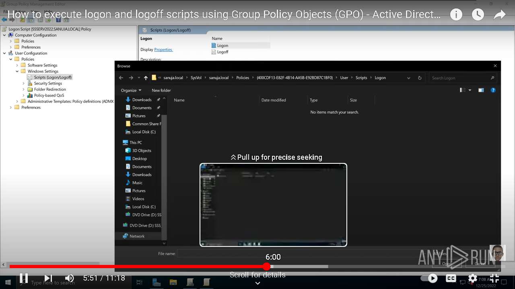Screen dimensions: 515x289
Task: Open Downloads under Quick access
Action: click(142, 100)
